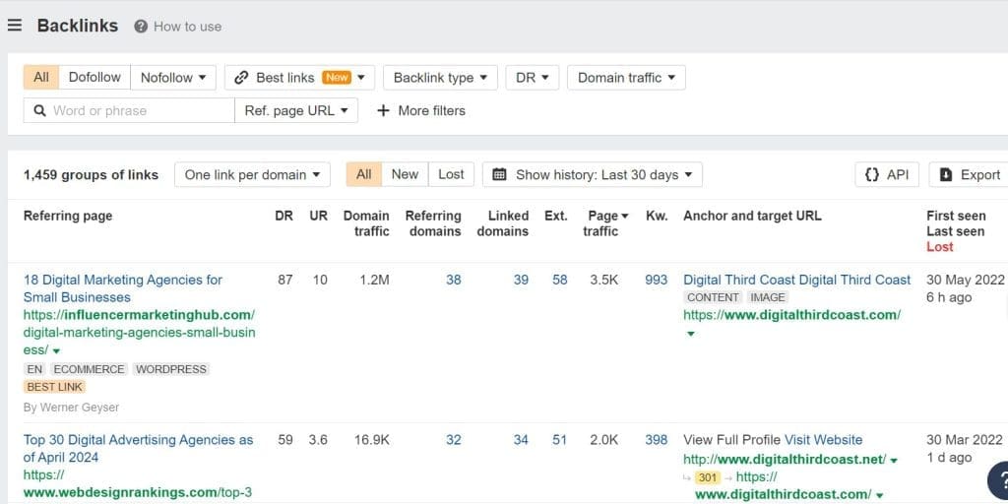Open the Backlink type dropdown
Viewport: 1008px width, 504px height.
[440, 77]
